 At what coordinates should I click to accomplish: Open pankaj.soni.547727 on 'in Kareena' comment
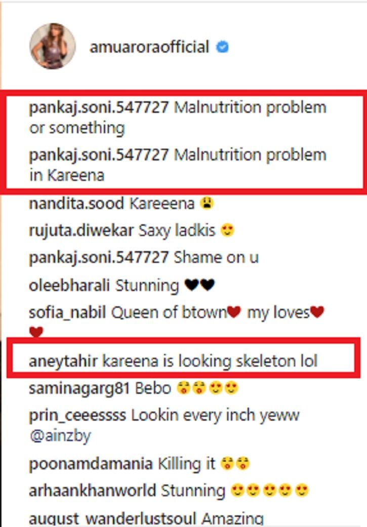tap(99, 155)
